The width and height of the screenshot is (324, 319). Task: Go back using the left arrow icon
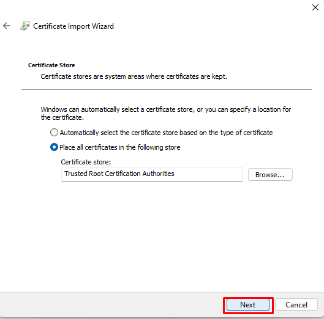click(7, 26)
